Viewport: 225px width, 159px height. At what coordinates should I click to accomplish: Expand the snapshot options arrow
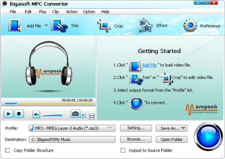(83, 115)
